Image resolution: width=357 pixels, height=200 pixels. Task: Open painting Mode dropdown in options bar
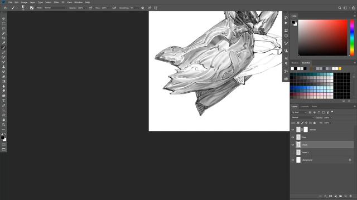55,8
